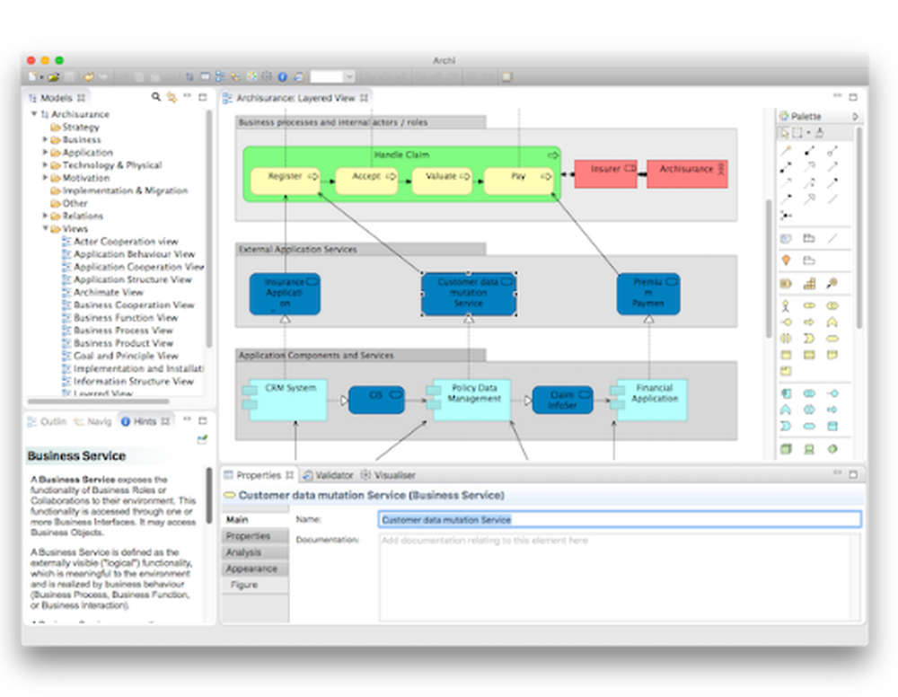Viewport: 898px width, 697px height.
Task: Open the Visualiser tab
Action: (388, 475)
